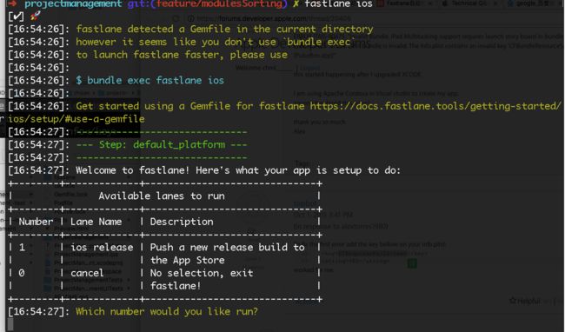
Task: Click the Helpful star in the background page
Action: pos(512,301)
